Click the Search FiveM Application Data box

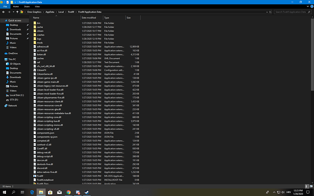[x=292, y=12]
